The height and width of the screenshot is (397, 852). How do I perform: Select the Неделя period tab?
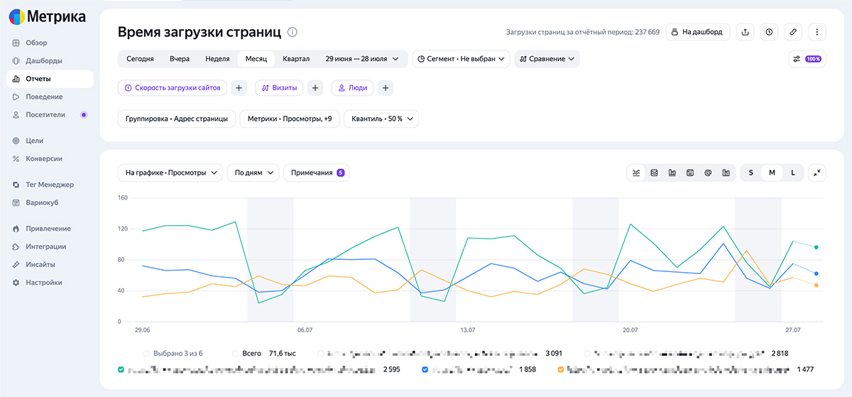217,59
